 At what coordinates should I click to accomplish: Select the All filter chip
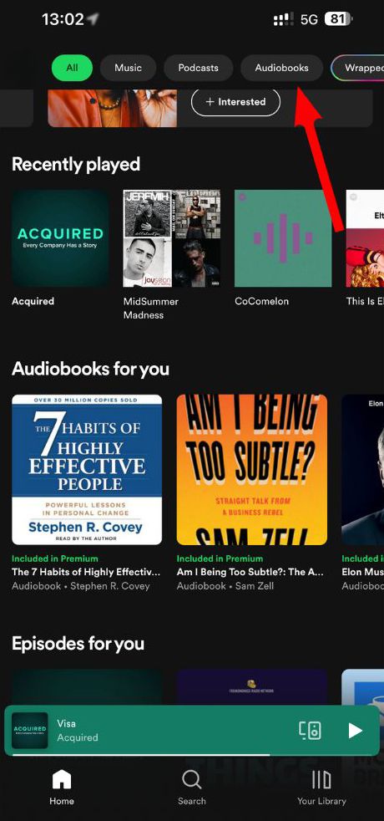(x=72, y=68)
